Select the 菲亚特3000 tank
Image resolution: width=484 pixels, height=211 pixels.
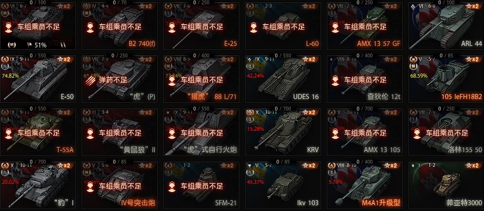446,185
